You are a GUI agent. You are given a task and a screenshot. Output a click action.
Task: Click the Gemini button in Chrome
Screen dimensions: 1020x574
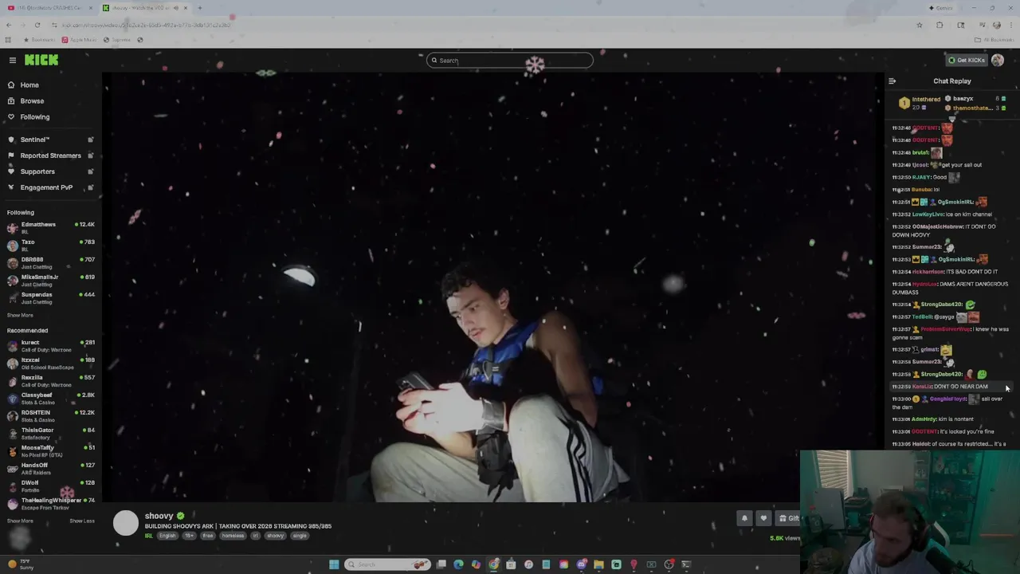[941, 8]
